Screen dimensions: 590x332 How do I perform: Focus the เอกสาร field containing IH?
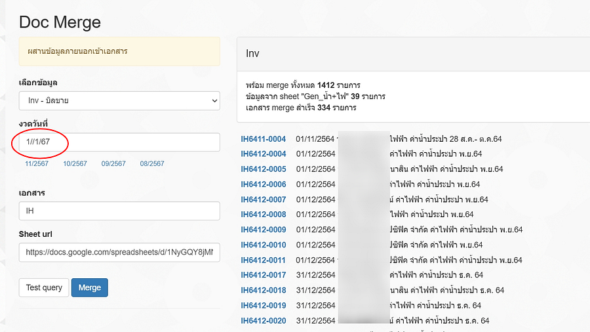[119, 211]
